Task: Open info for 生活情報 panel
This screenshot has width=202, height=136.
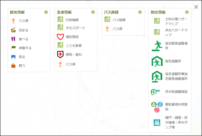Action: tap(93, 12)
